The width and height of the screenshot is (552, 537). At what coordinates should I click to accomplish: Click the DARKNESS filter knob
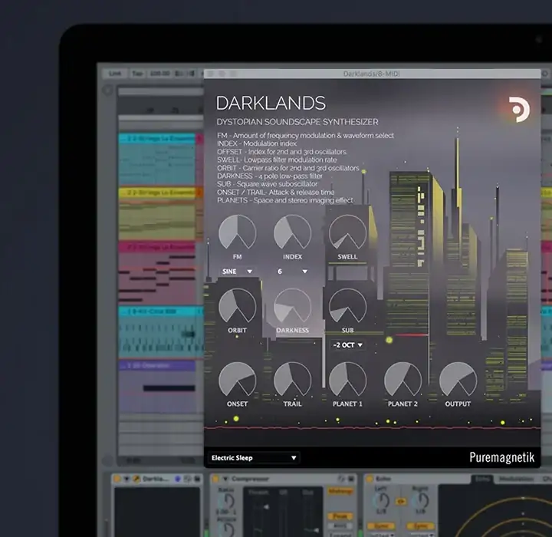pos(292,306)
